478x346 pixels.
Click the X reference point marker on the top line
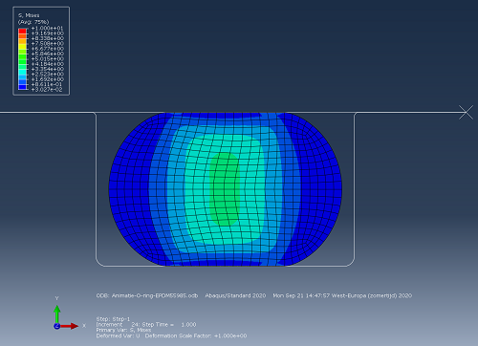466,113
